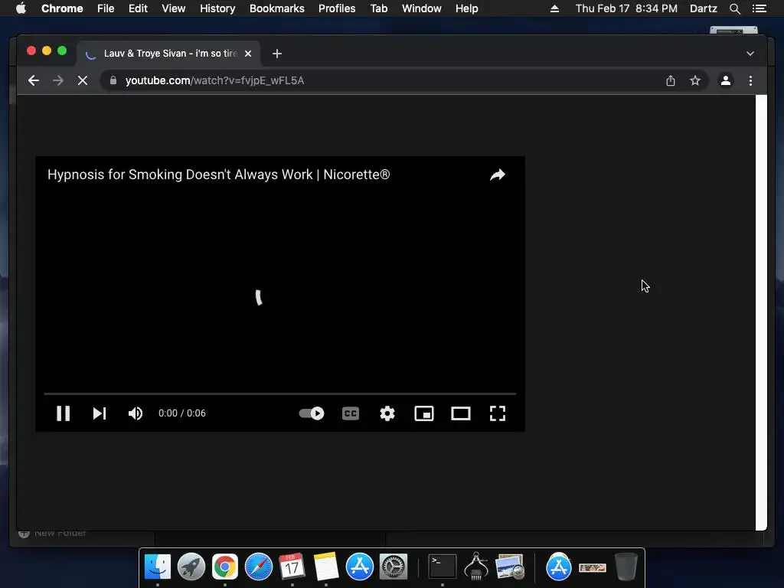Open the blue App Store icon beside Notes
The height and width of the screenshot is (588, 784).
click(360, 567)
